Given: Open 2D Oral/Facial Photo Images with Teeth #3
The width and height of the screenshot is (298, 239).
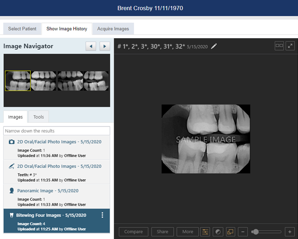Looking at the screenshot, I should pyautogui.click(x=57, y=172).
